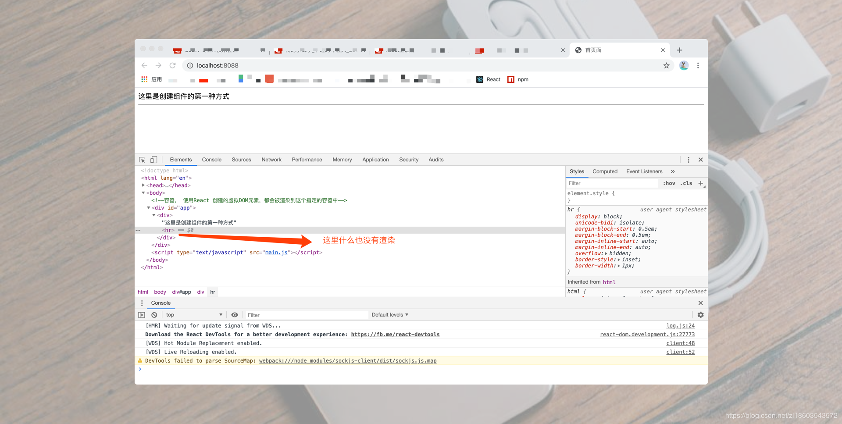Open react-dom.development.js:27773 source link
This screenshot has width=842, height=424.
[647, 335]
